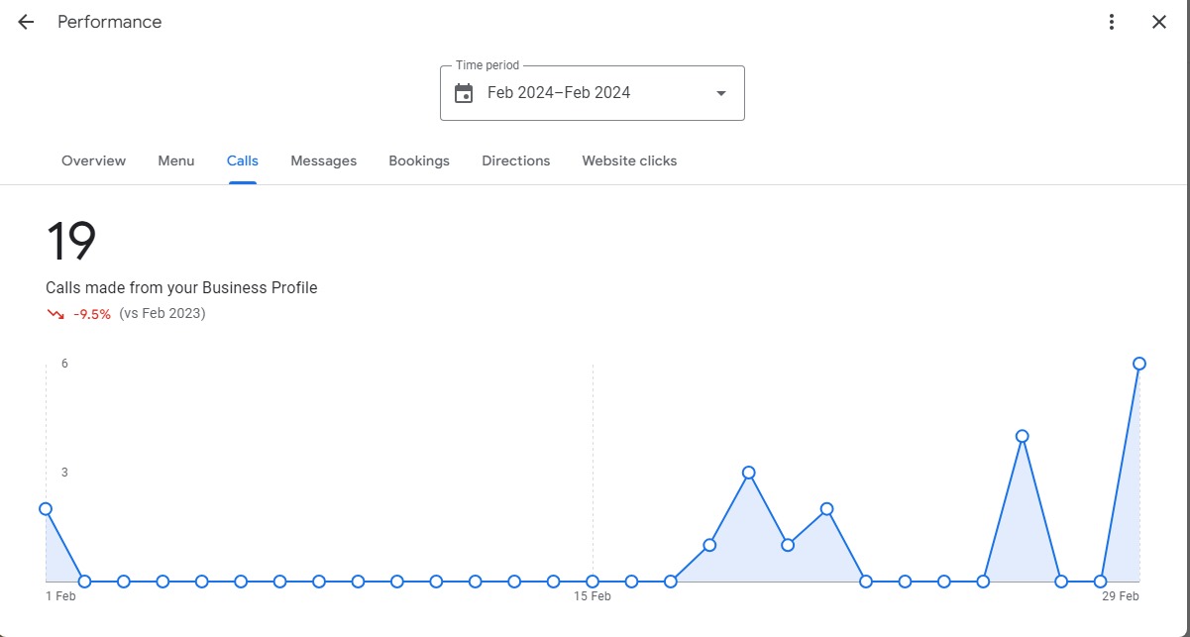This screenshot has width=1190, height=637.
Task: Click the 1 Feb data point
Action: coord(46,508)
